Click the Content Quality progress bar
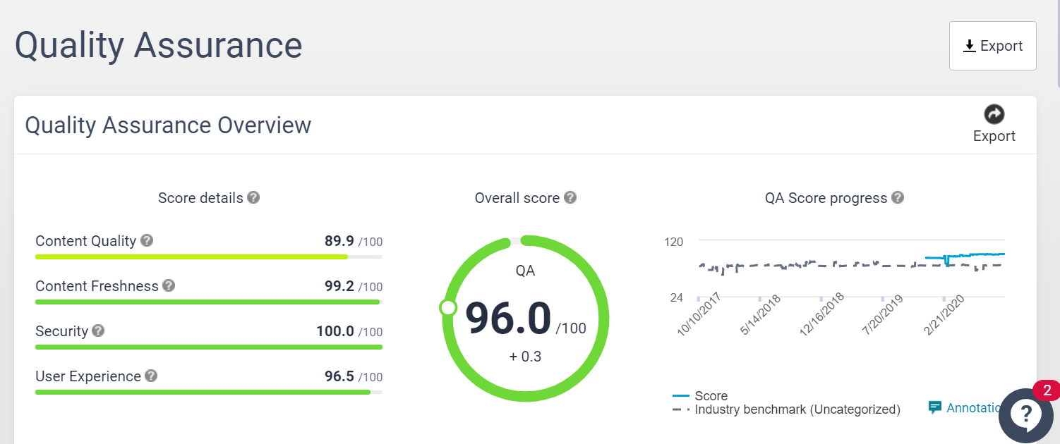Viewport: 1060px width, 444px height. click(x=208, y=257)
